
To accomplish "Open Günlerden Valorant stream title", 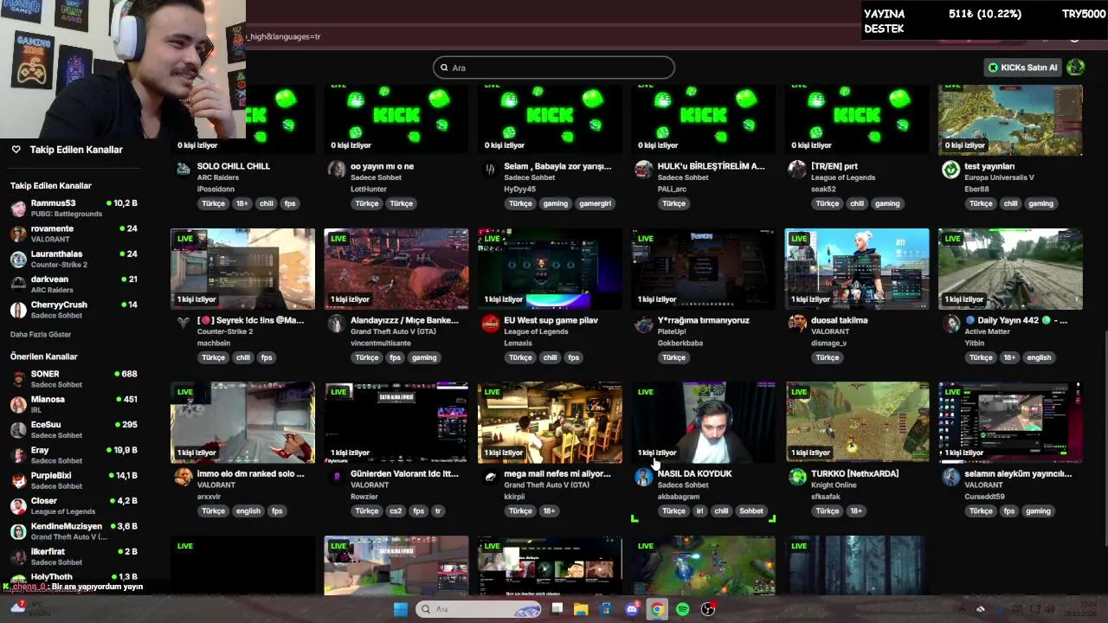I will point(404,473).
